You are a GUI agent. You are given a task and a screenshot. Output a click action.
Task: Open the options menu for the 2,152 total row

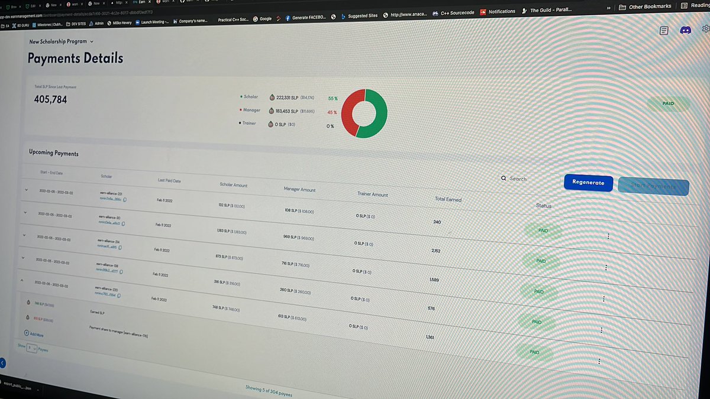[606, 268]
